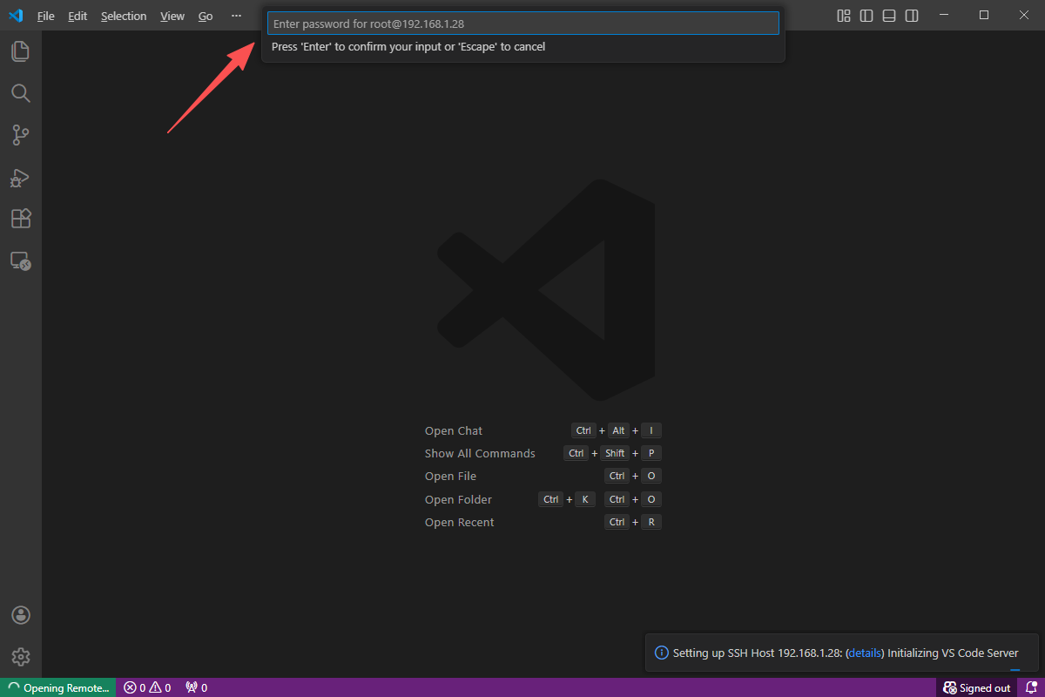Open the Explorer view icon
The width and height of the screenshot is (1045, 697).
click(x=21, y=51)
